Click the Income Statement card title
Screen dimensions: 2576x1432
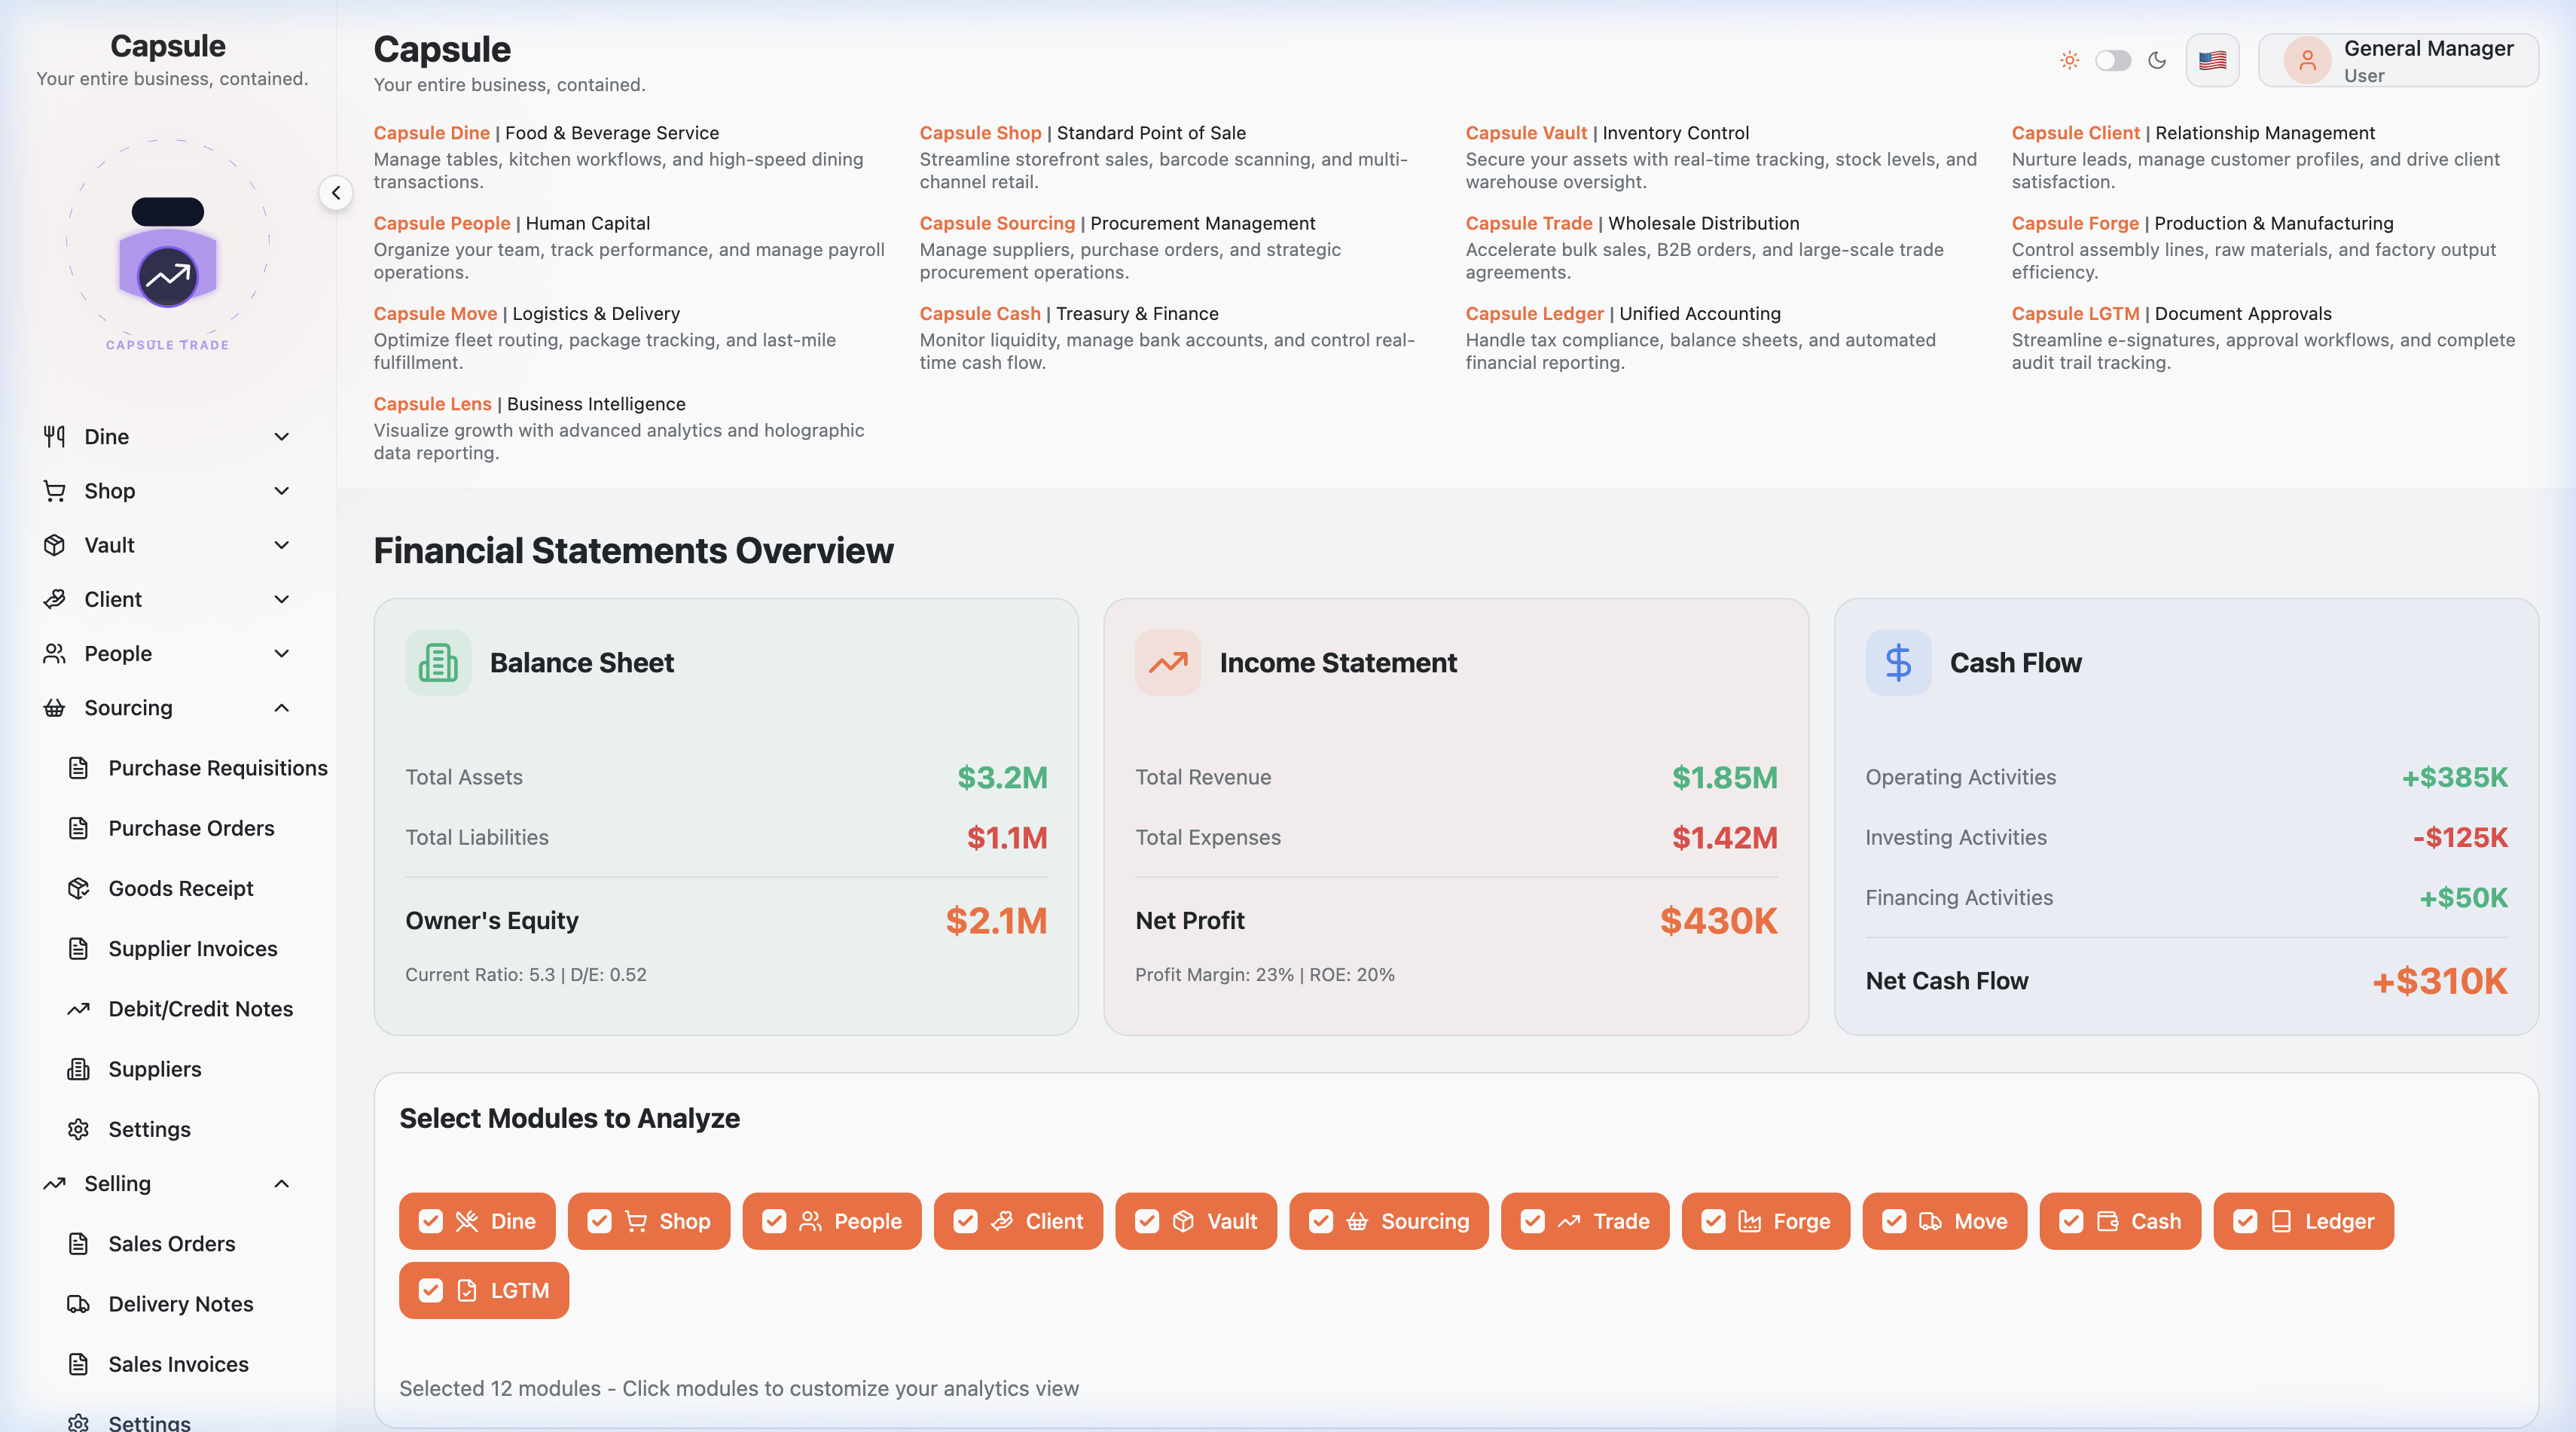[1338, 663]
